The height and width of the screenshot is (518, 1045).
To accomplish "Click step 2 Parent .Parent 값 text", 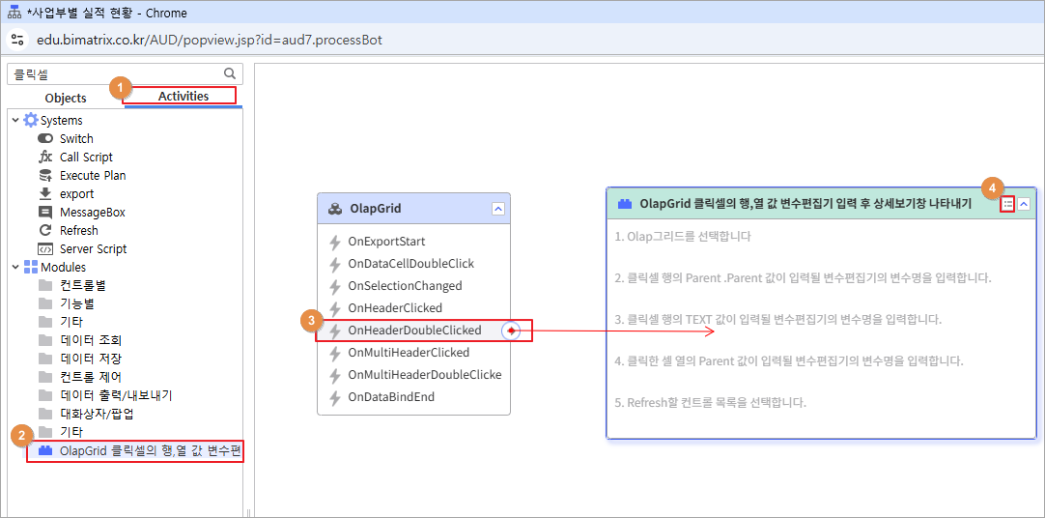I will point(803,277).
